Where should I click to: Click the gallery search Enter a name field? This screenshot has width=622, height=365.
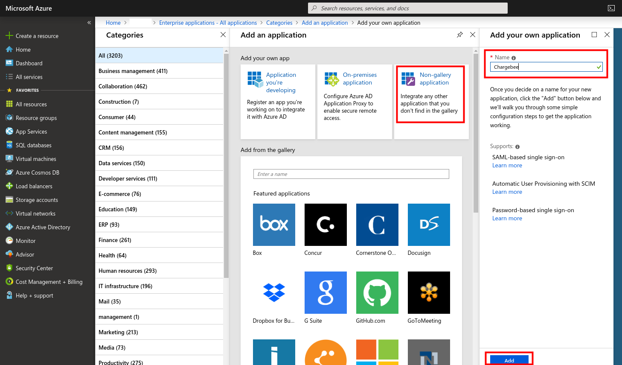coord(351,174)
